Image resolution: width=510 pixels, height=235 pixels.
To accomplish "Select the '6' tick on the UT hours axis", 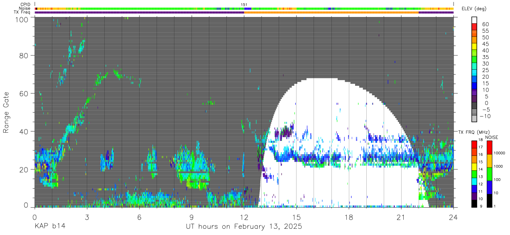I will [140, 217].
